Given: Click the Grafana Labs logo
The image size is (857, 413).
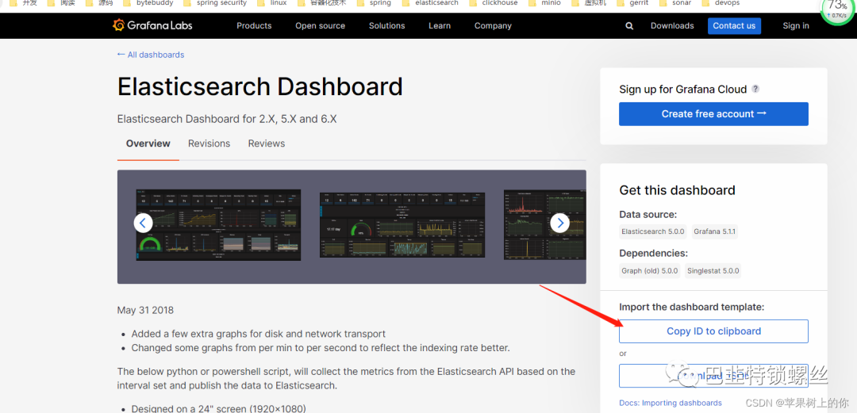Looking at the screenshot, I should (152, 25).
